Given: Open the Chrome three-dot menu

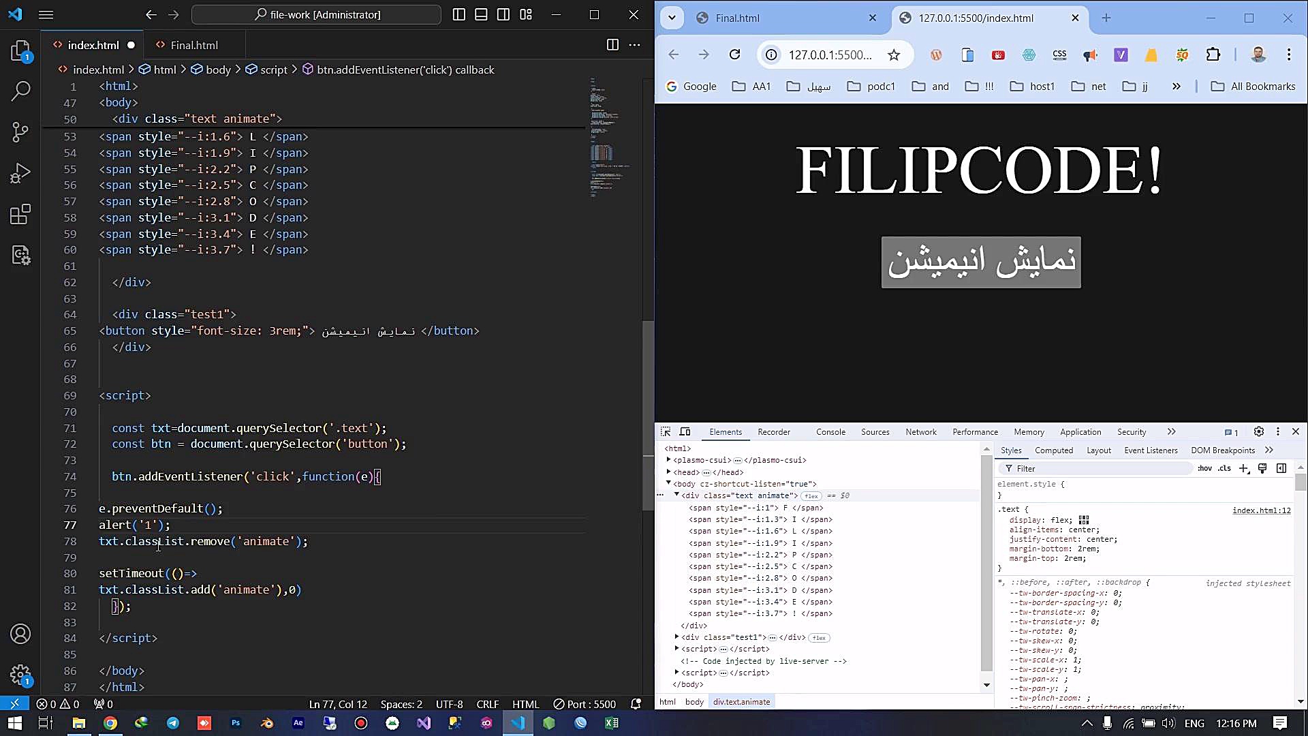Looking at the screenshot, I should (1289, 55).
